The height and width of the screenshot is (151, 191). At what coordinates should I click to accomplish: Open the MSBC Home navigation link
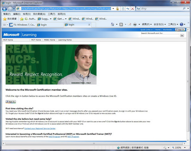click(x=49, y=40)
